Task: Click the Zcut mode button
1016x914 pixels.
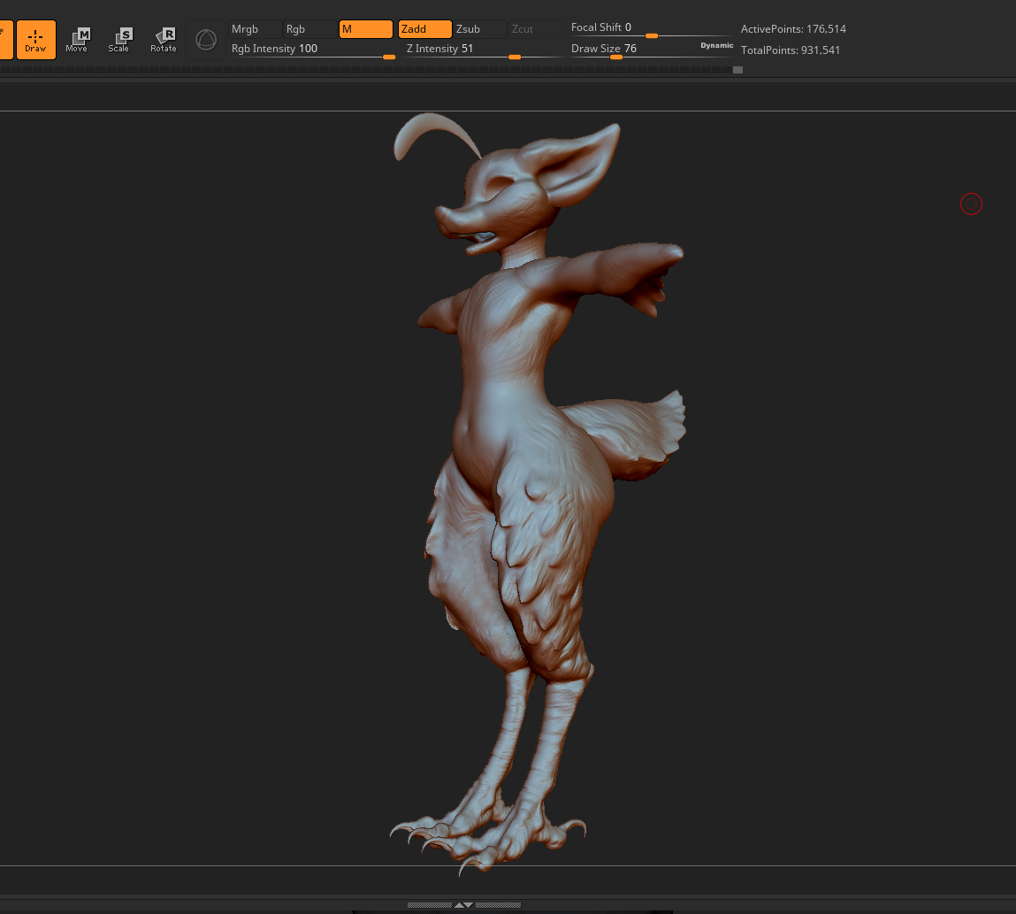Action: click(535, 29)
